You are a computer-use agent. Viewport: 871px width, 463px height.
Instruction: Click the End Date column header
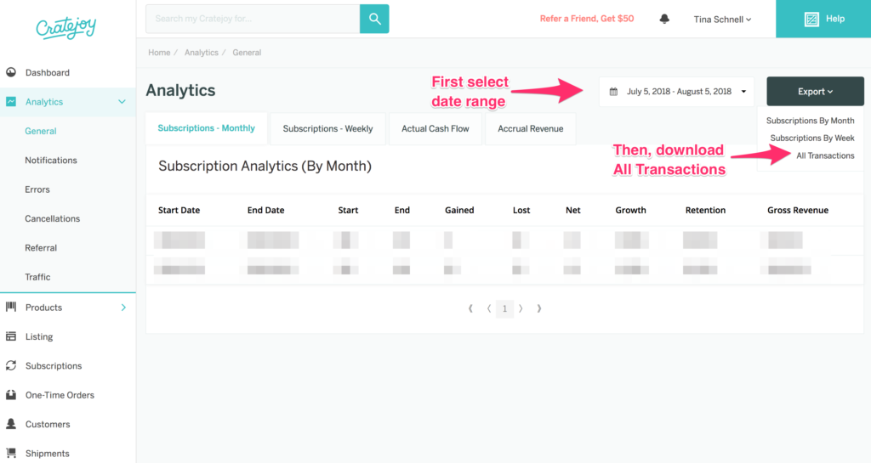pyautogui.click(x=265, y=210)
